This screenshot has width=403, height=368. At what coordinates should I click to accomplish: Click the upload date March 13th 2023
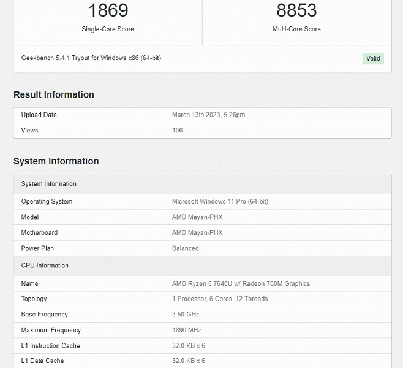(209, 115)
